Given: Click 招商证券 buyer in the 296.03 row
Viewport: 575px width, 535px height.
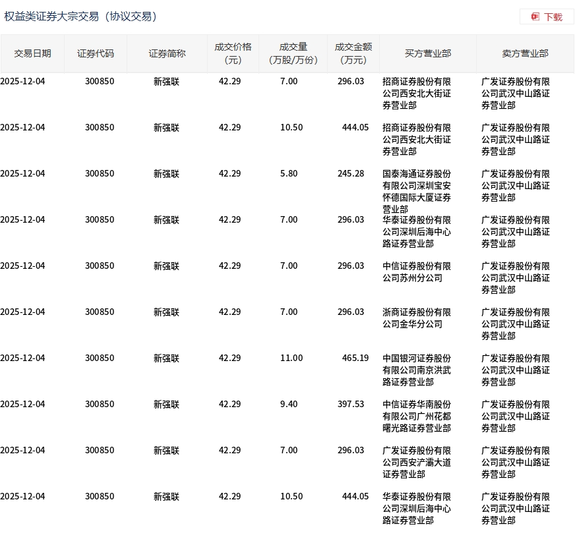Looking at the screenshot, I should (417, 94).
